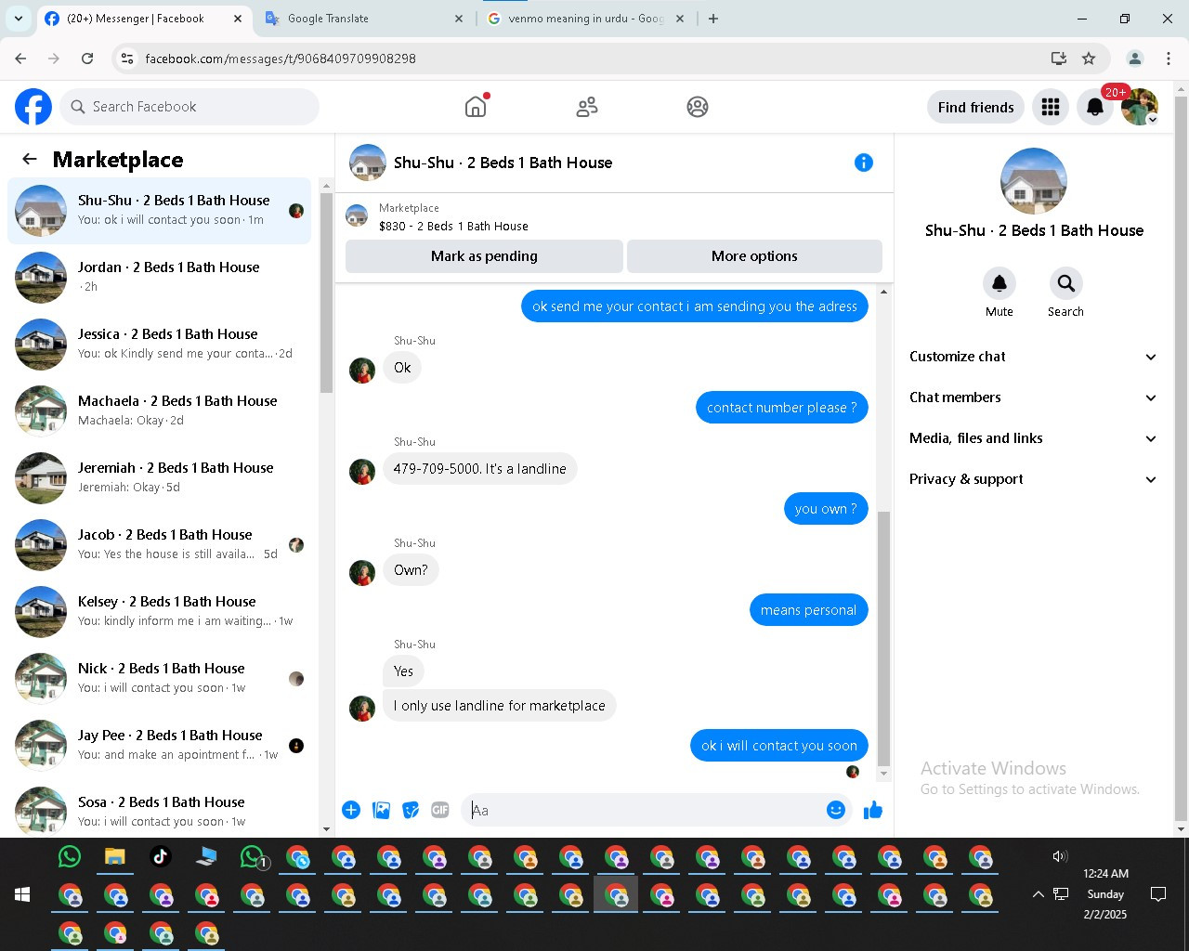Bookmark this page with the star icon
1189x951 pixels.
1089,59
